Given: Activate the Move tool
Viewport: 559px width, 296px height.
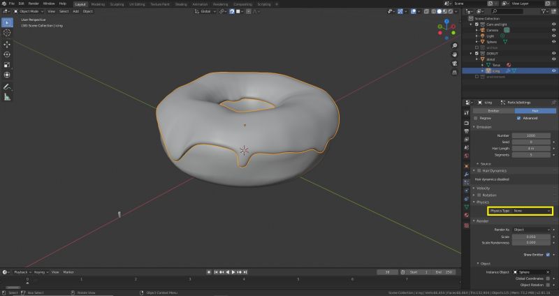Looking at the screenshot, I should 7,45.
